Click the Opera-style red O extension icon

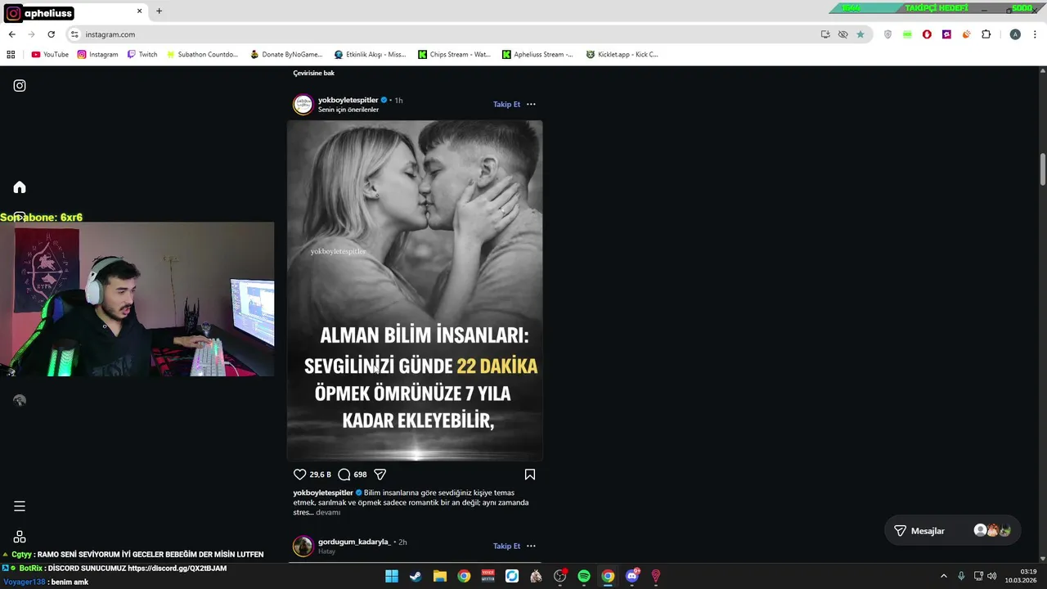pos(927,34)
